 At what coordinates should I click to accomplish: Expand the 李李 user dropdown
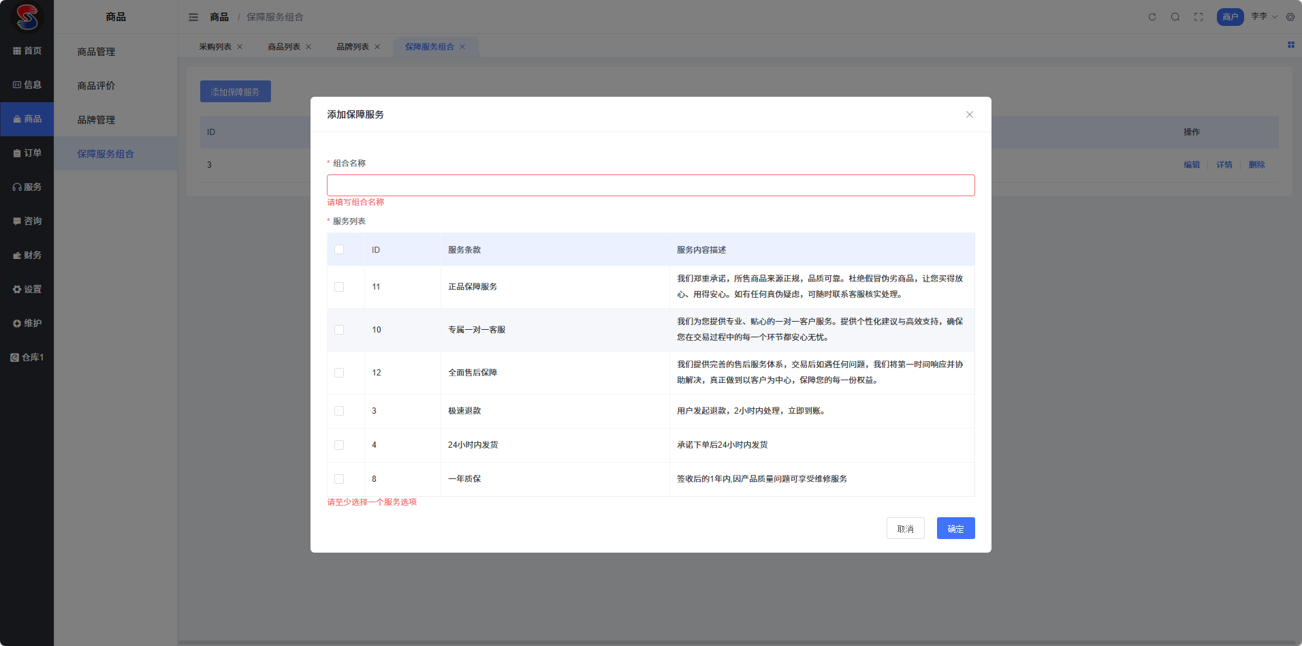pyautogui.click(x=1264, y=16)
